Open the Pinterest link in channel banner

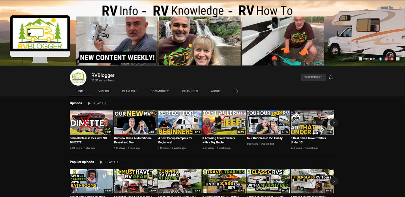point(392,59)
